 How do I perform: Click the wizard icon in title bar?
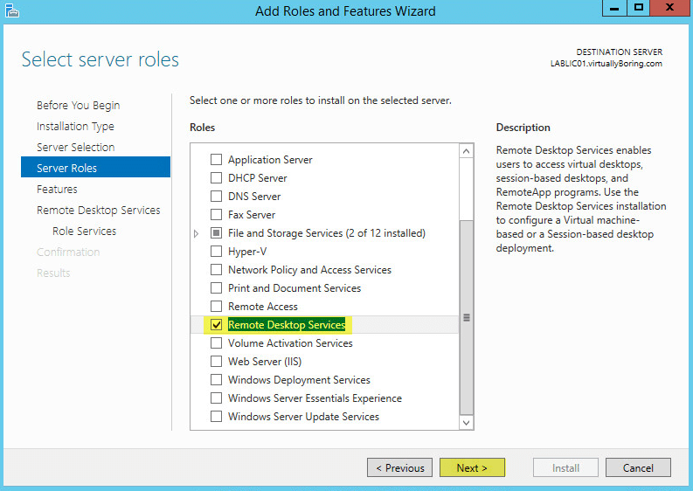[x=12, y=10]
